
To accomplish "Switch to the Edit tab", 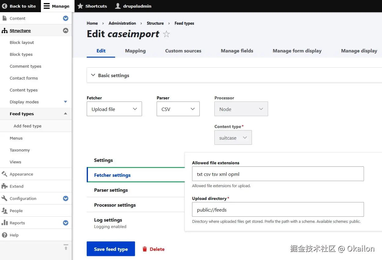I will pos(101,51).
